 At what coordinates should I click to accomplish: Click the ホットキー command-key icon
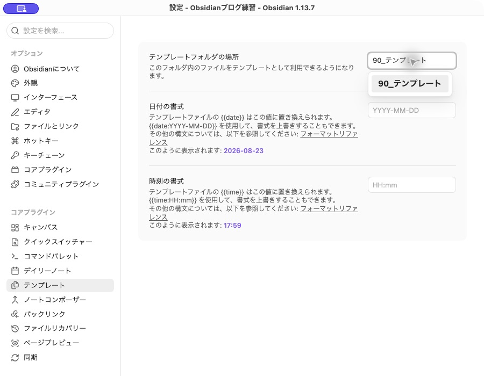pos(15,141)
